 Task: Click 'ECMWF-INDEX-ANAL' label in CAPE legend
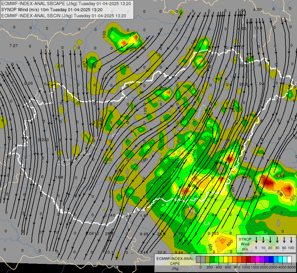pos(175,259)
